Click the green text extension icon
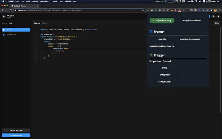Viewport: 222px width, 139px height. (x=148, y=10)
